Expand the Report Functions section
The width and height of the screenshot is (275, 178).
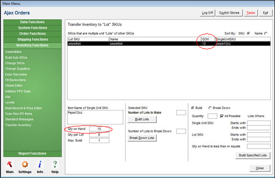click(32, 154)
